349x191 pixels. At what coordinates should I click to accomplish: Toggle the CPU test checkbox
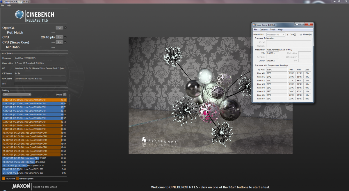coord(65,37)
